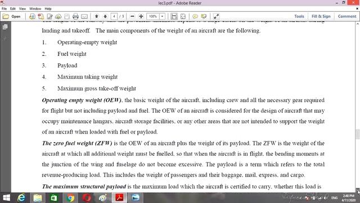Click the 'Operating-empty weight' list item

click(87, 42)
